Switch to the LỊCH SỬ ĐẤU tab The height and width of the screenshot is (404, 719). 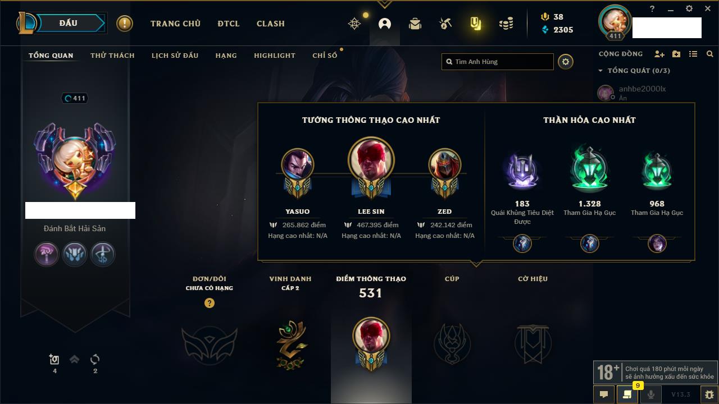click(175, 56)
